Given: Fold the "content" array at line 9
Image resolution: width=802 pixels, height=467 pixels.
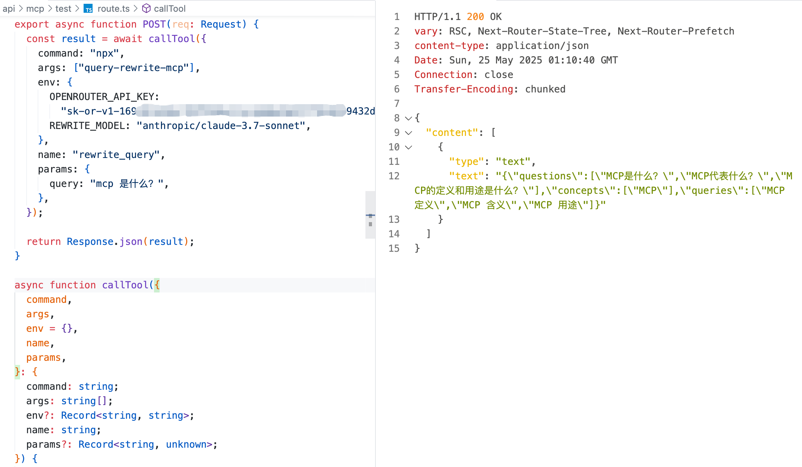Looking at the screenshot, I should pyautogui.click(x=409, y=133).
